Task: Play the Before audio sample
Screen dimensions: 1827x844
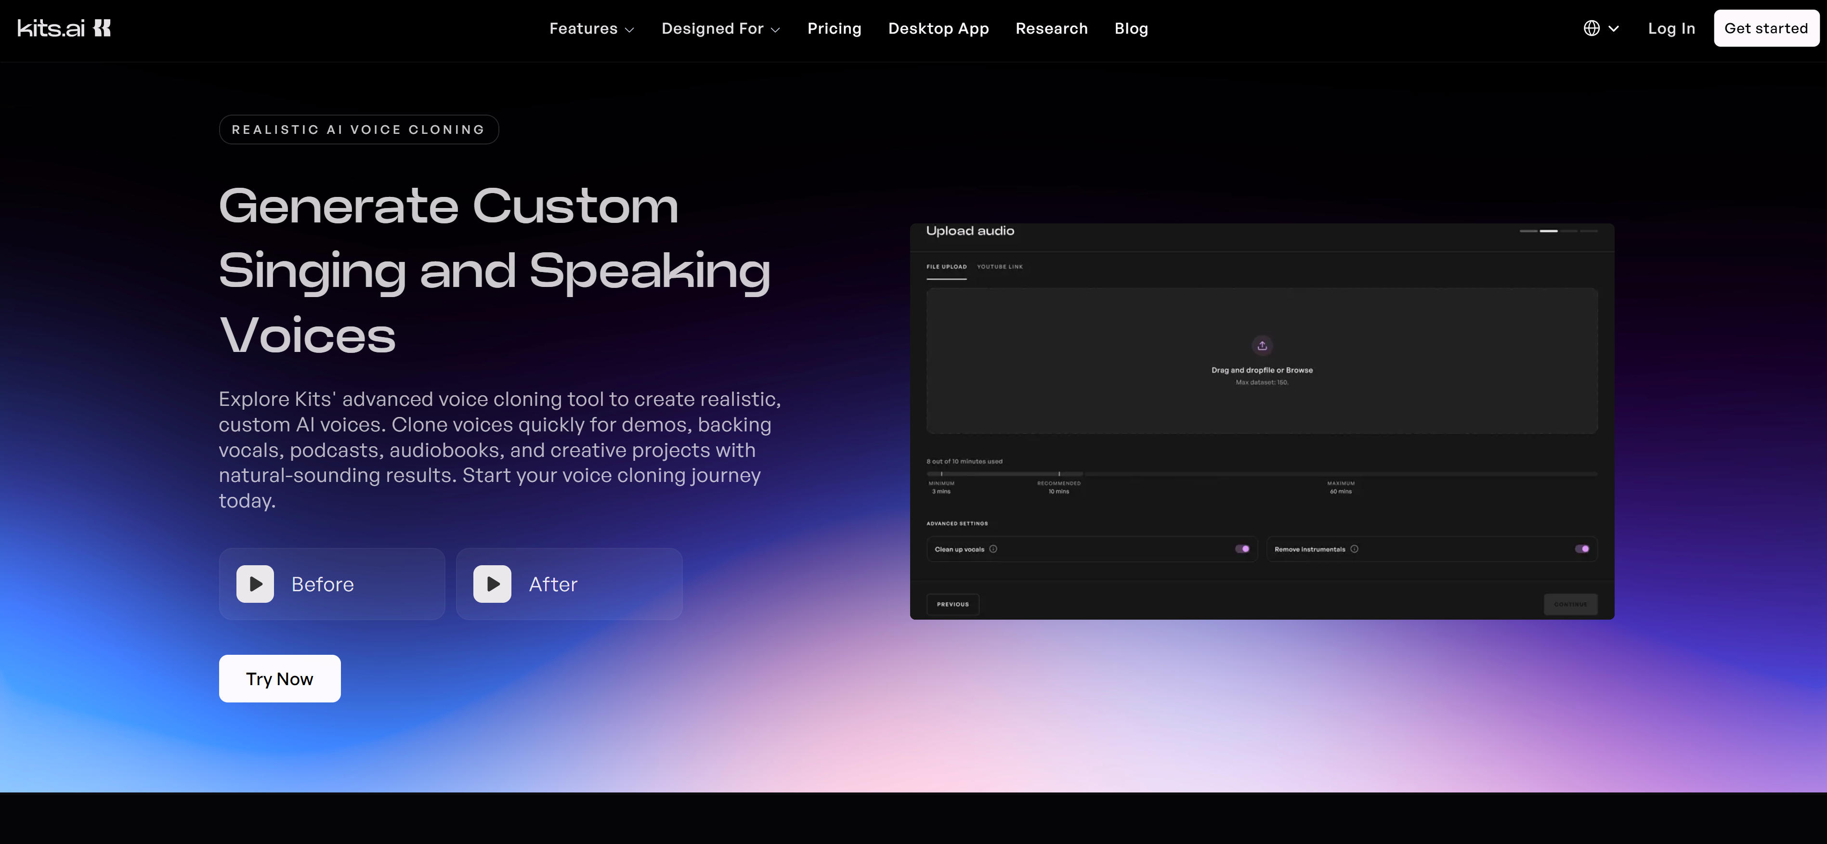Action: click(255, 584)
